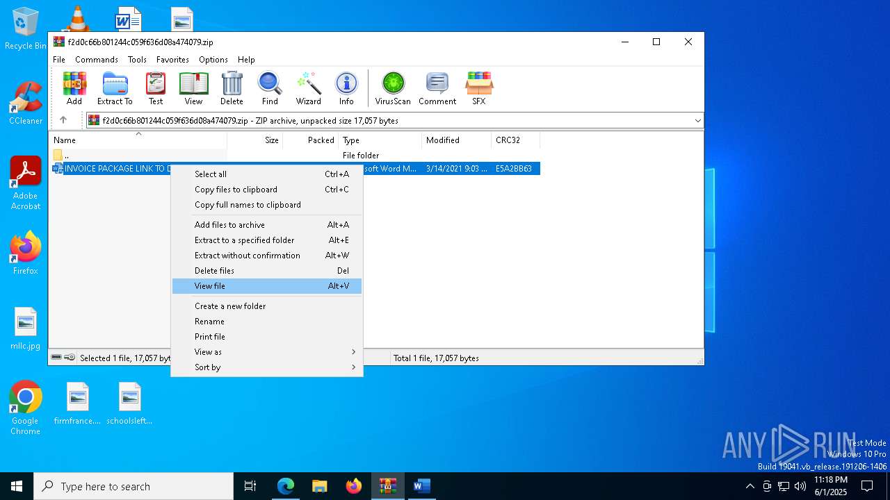Viewport: 890px width, 500px height.
Task: Click the E5A2BB63 CRC32 cell
Action: (514, 169)
